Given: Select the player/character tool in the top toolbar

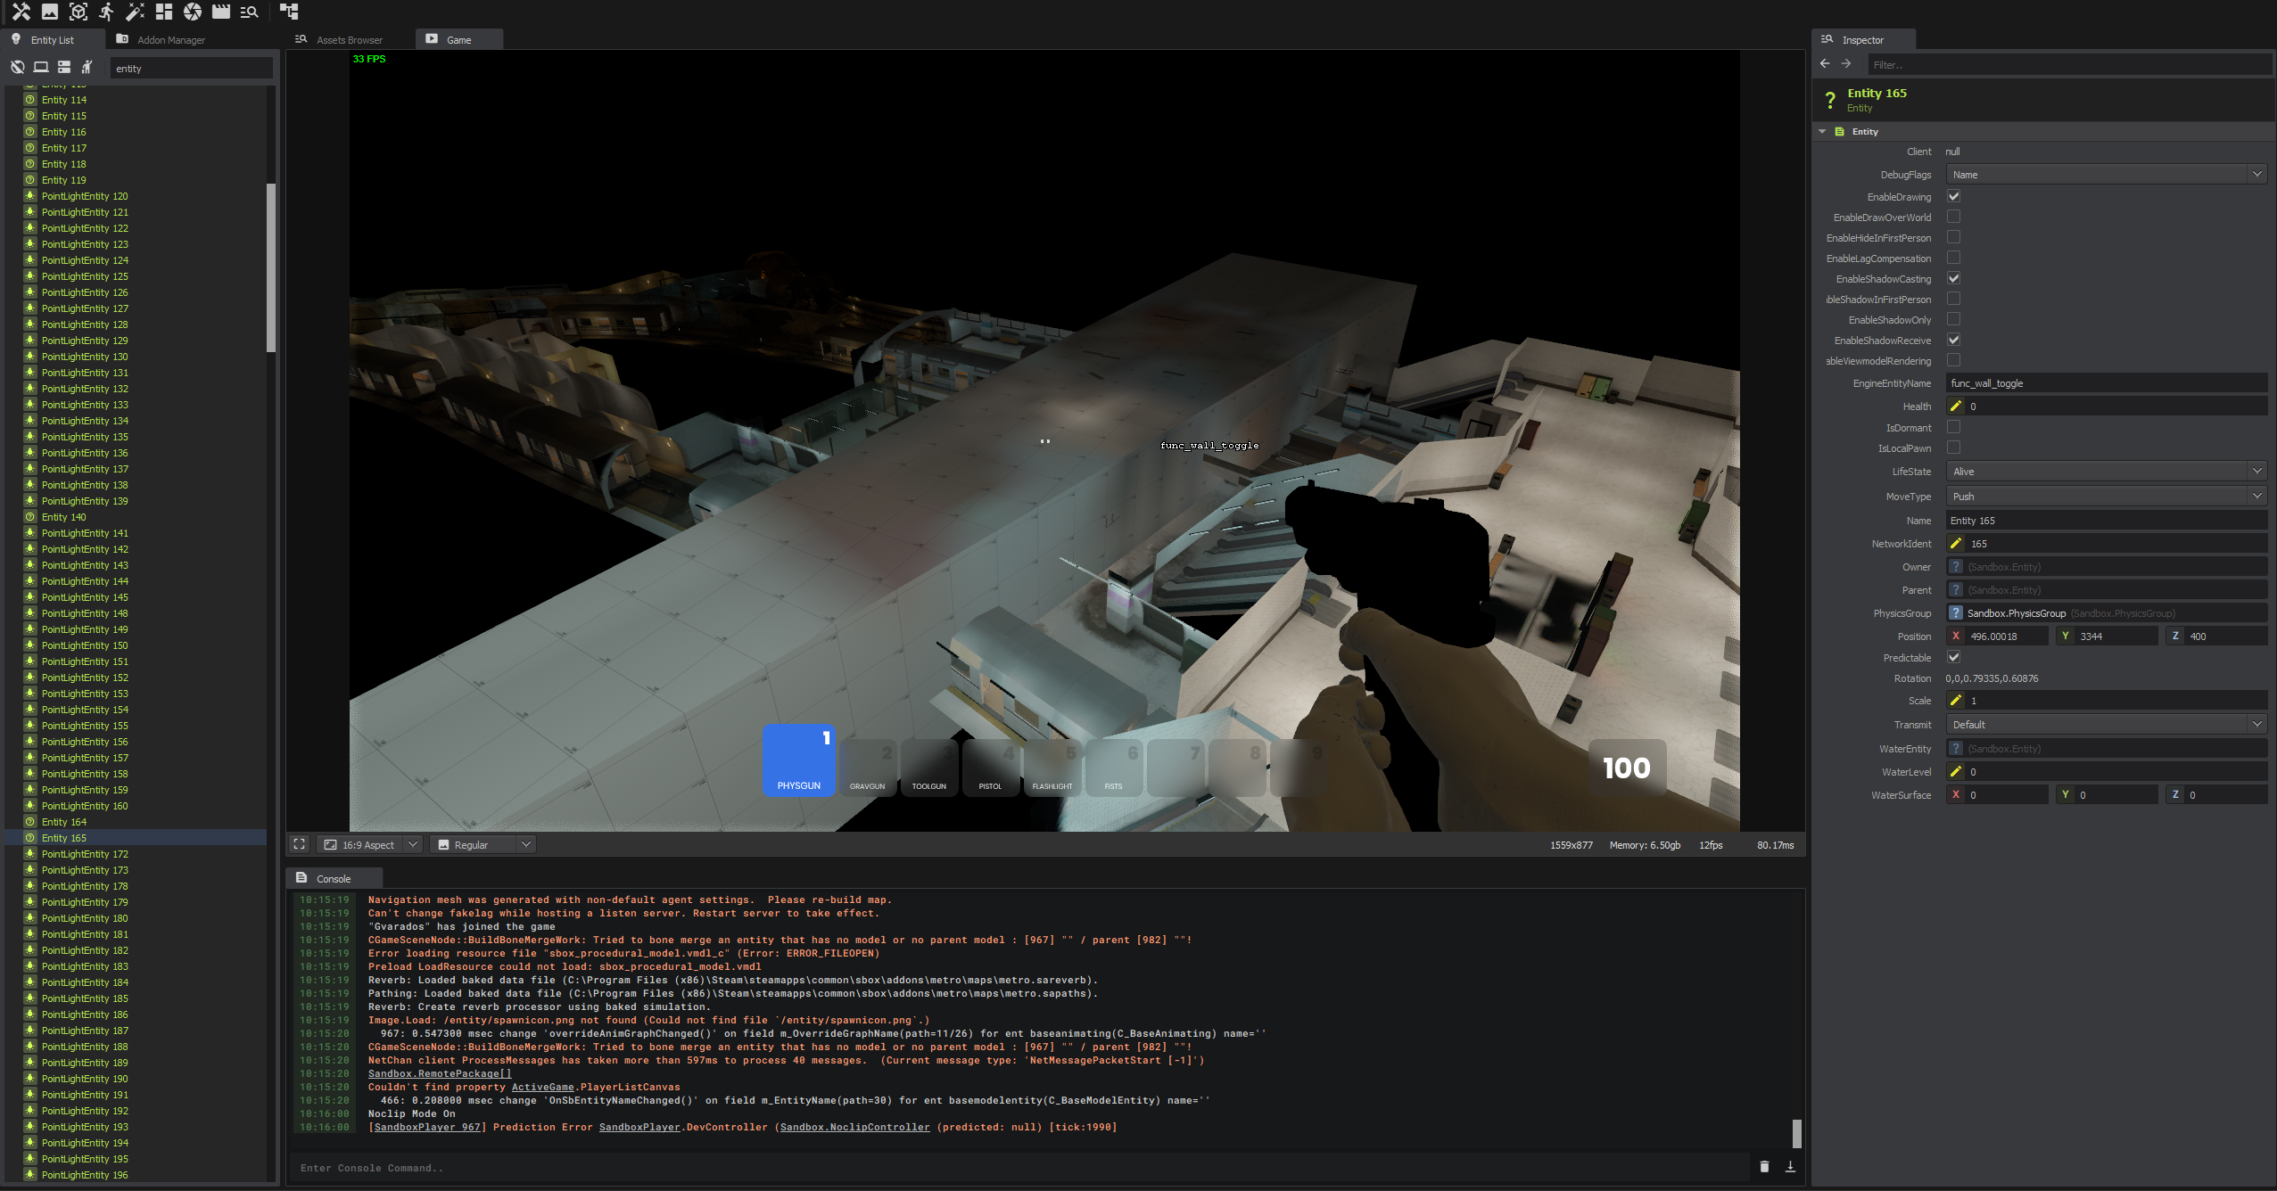Looking at the screenshot, I should click(106, 12).
